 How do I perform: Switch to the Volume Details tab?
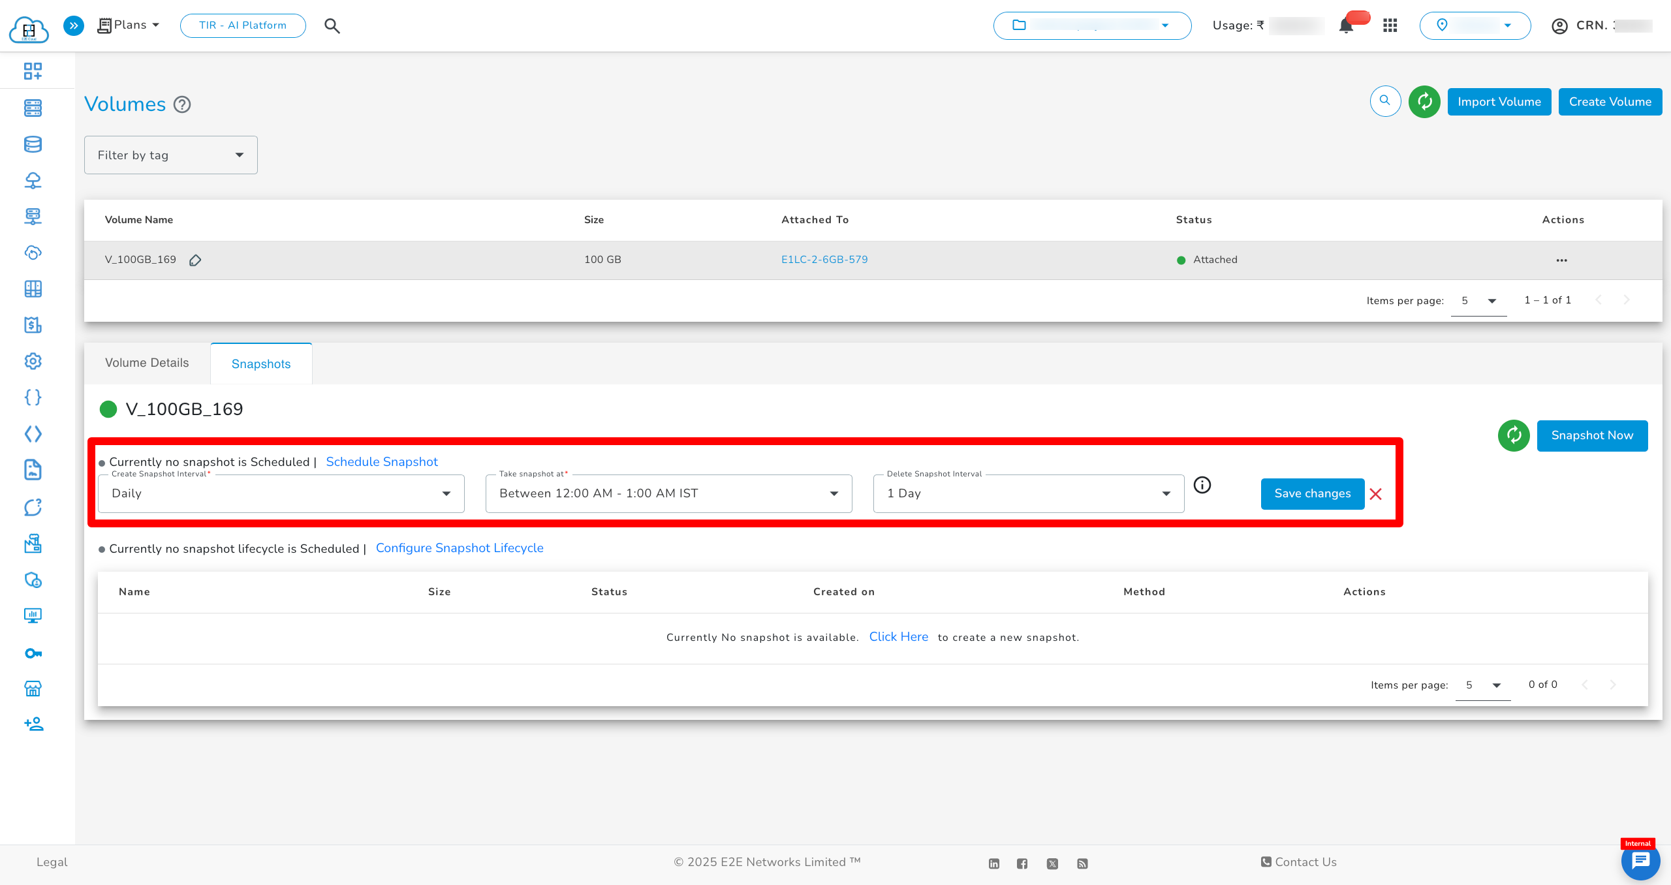pos(147,363)
